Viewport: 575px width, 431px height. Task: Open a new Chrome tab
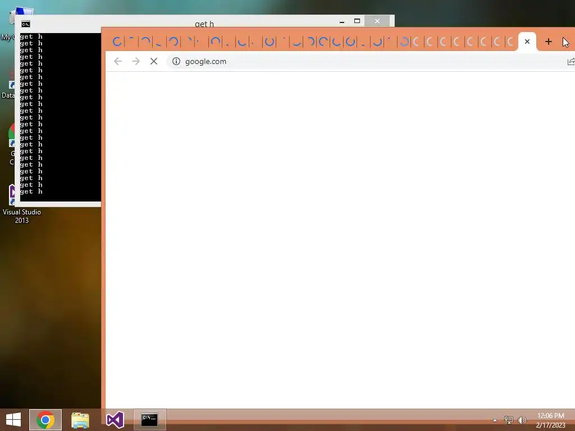coord(548,42)
